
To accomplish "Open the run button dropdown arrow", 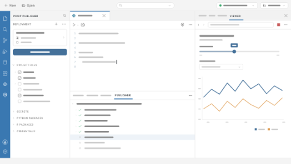I will [x=78, y=25].
